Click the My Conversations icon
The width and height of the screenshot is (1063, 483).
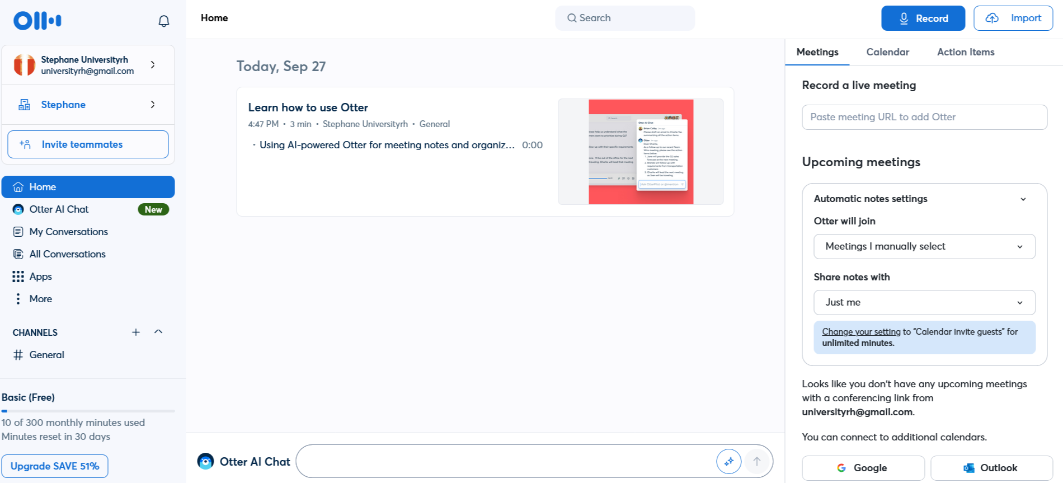[x=18, y=232]
